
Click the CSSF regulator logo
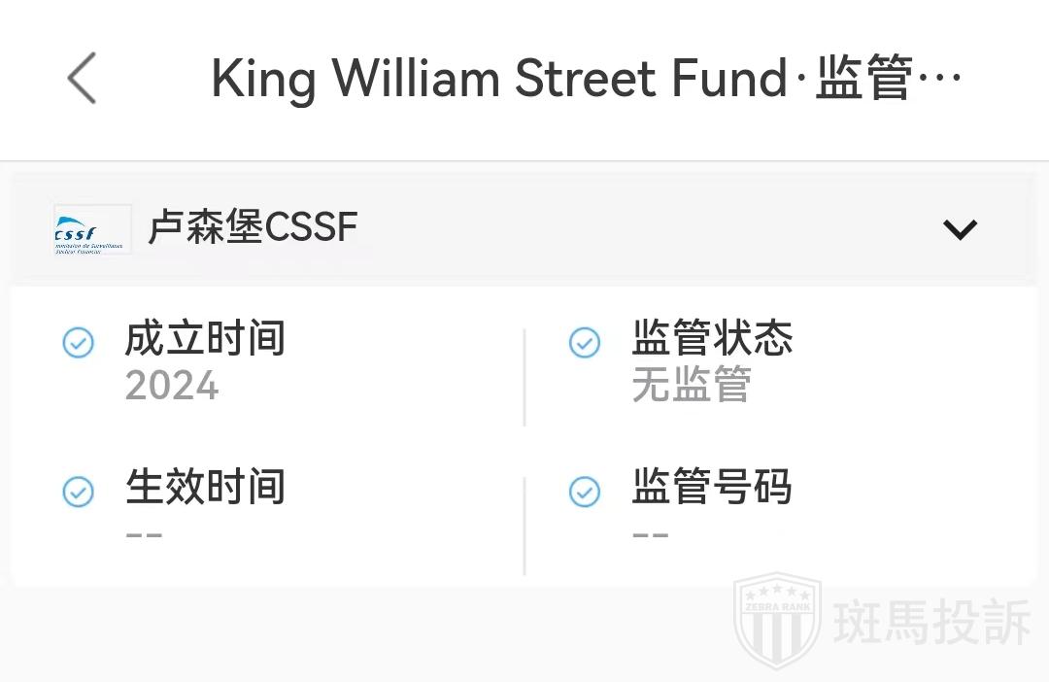[92, 229]
